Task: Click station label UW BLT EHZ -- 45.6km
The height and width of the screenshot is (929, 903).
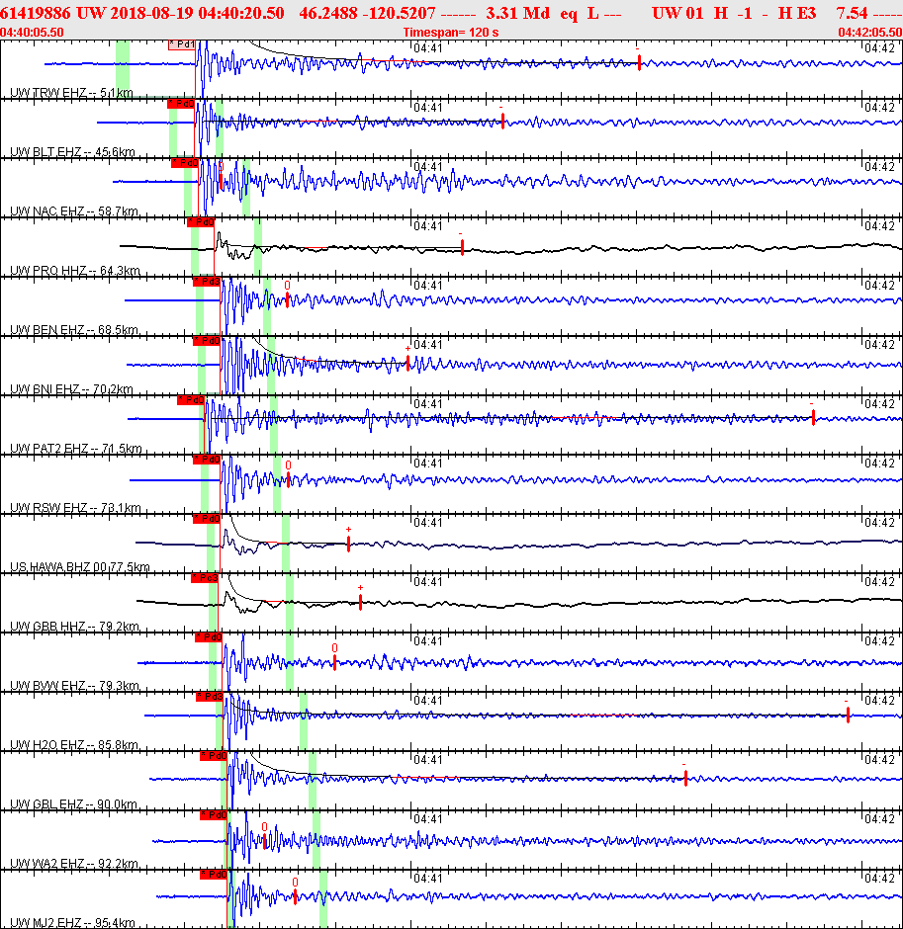Action: point(72,151)
